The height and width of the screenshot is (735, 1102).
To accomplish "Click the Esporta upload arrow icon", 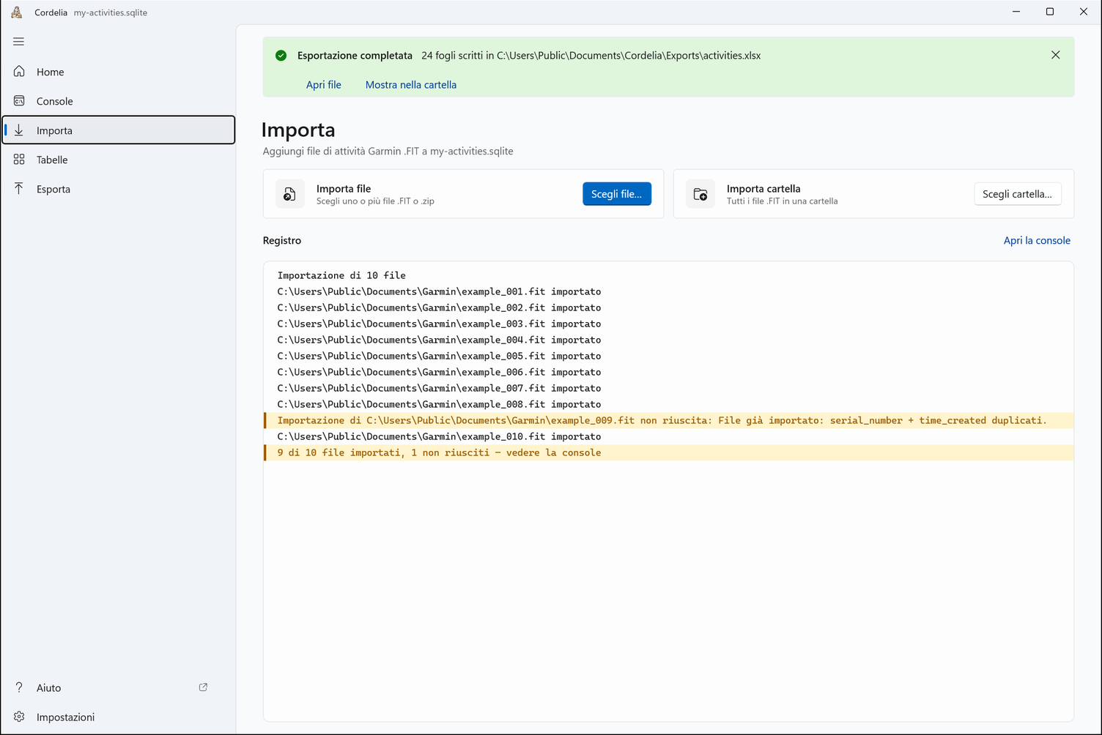I will [19, 188].
